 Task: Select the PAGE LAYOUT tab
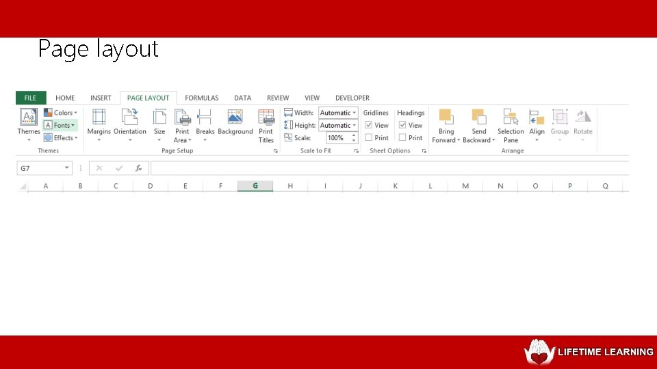point(148,98)
